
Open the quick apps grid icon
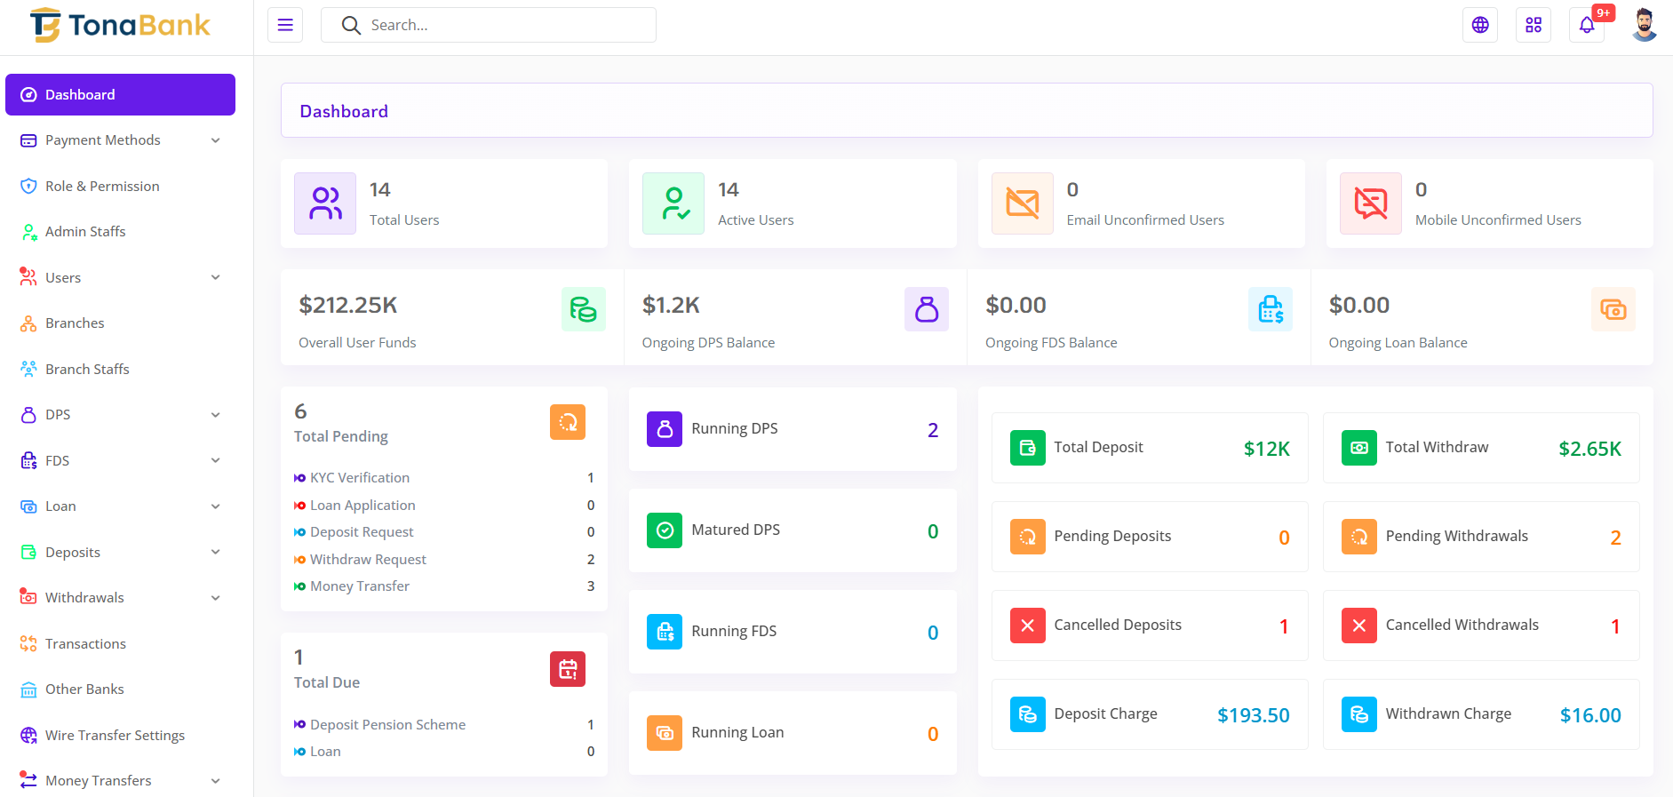click(x=1534, y=25)
